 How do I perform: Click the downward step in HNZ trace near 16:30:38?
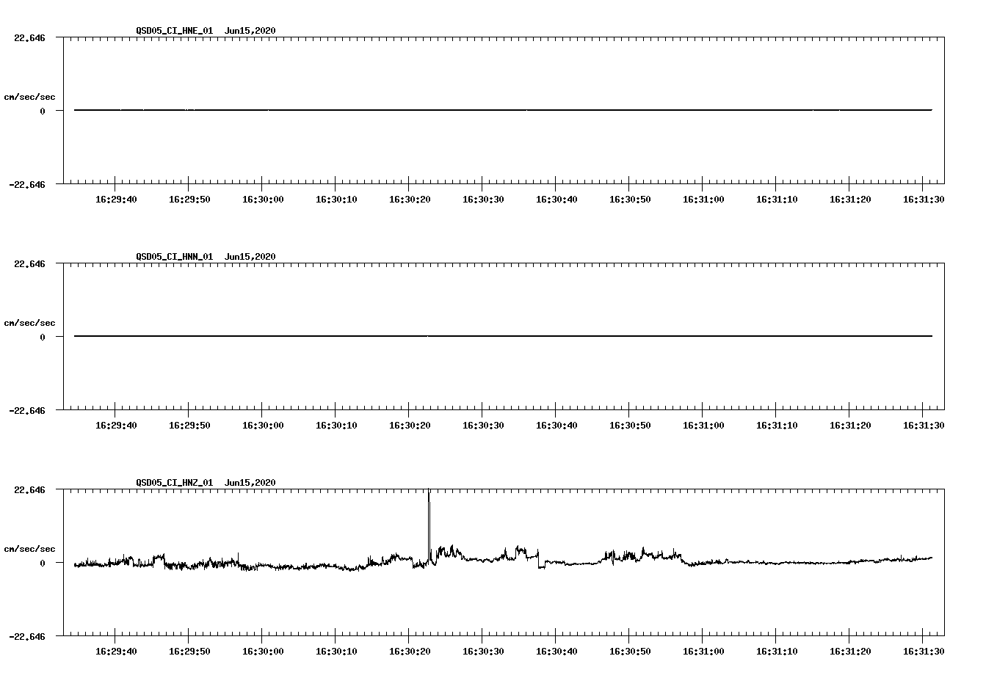539,559
